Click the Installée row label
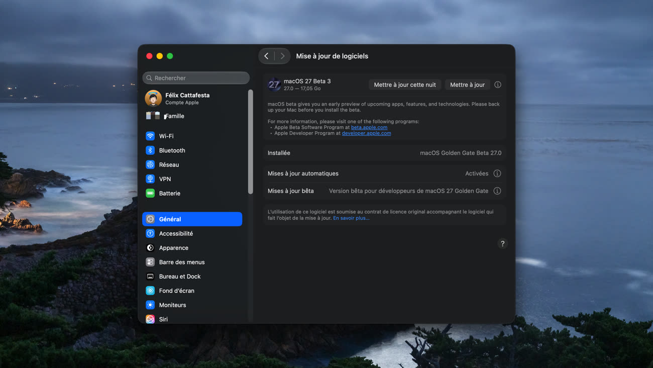 click(x=279, y=153)
